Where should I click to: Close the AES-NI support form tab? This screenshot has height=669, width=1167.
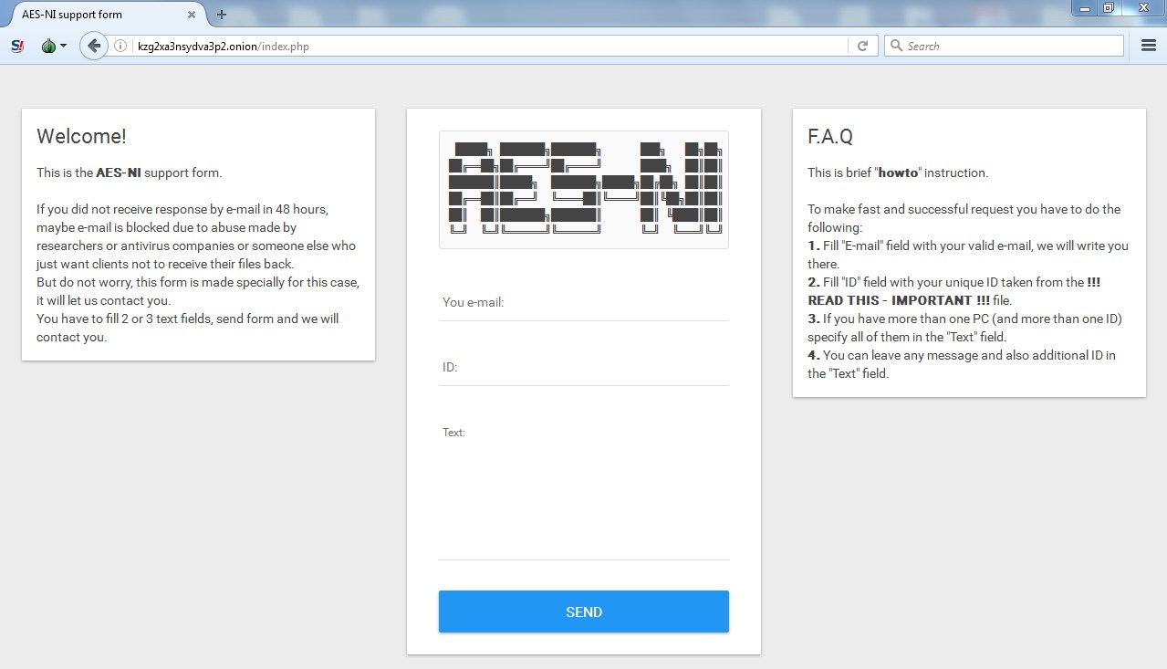pyautogui.click(x=191, y=15)
